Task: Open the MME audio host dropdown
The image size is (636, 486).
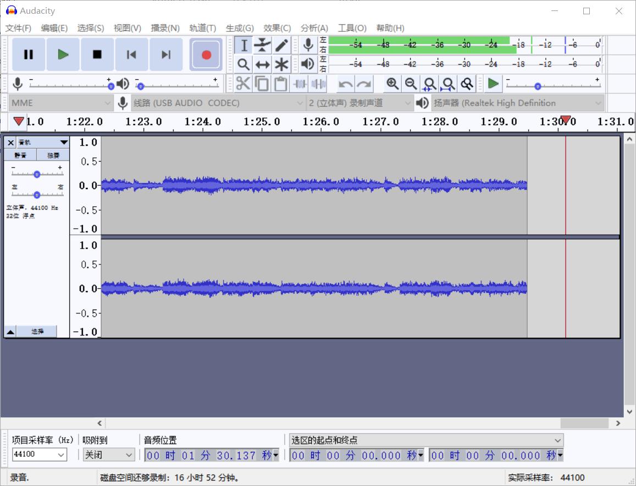Action: pos(60,103)
